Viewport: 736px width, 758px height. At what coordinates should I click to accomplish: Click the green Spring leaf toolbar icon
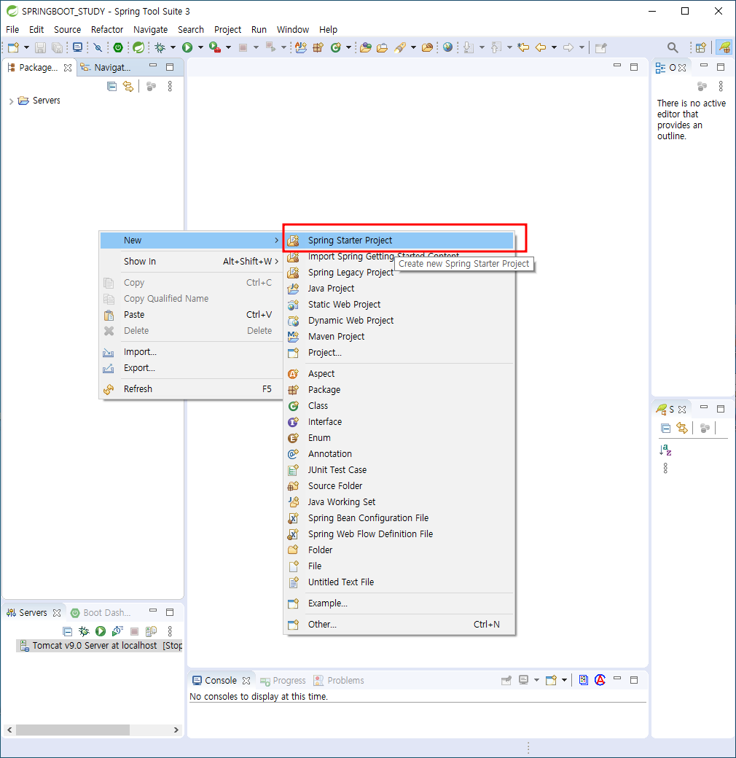point(138,47)
